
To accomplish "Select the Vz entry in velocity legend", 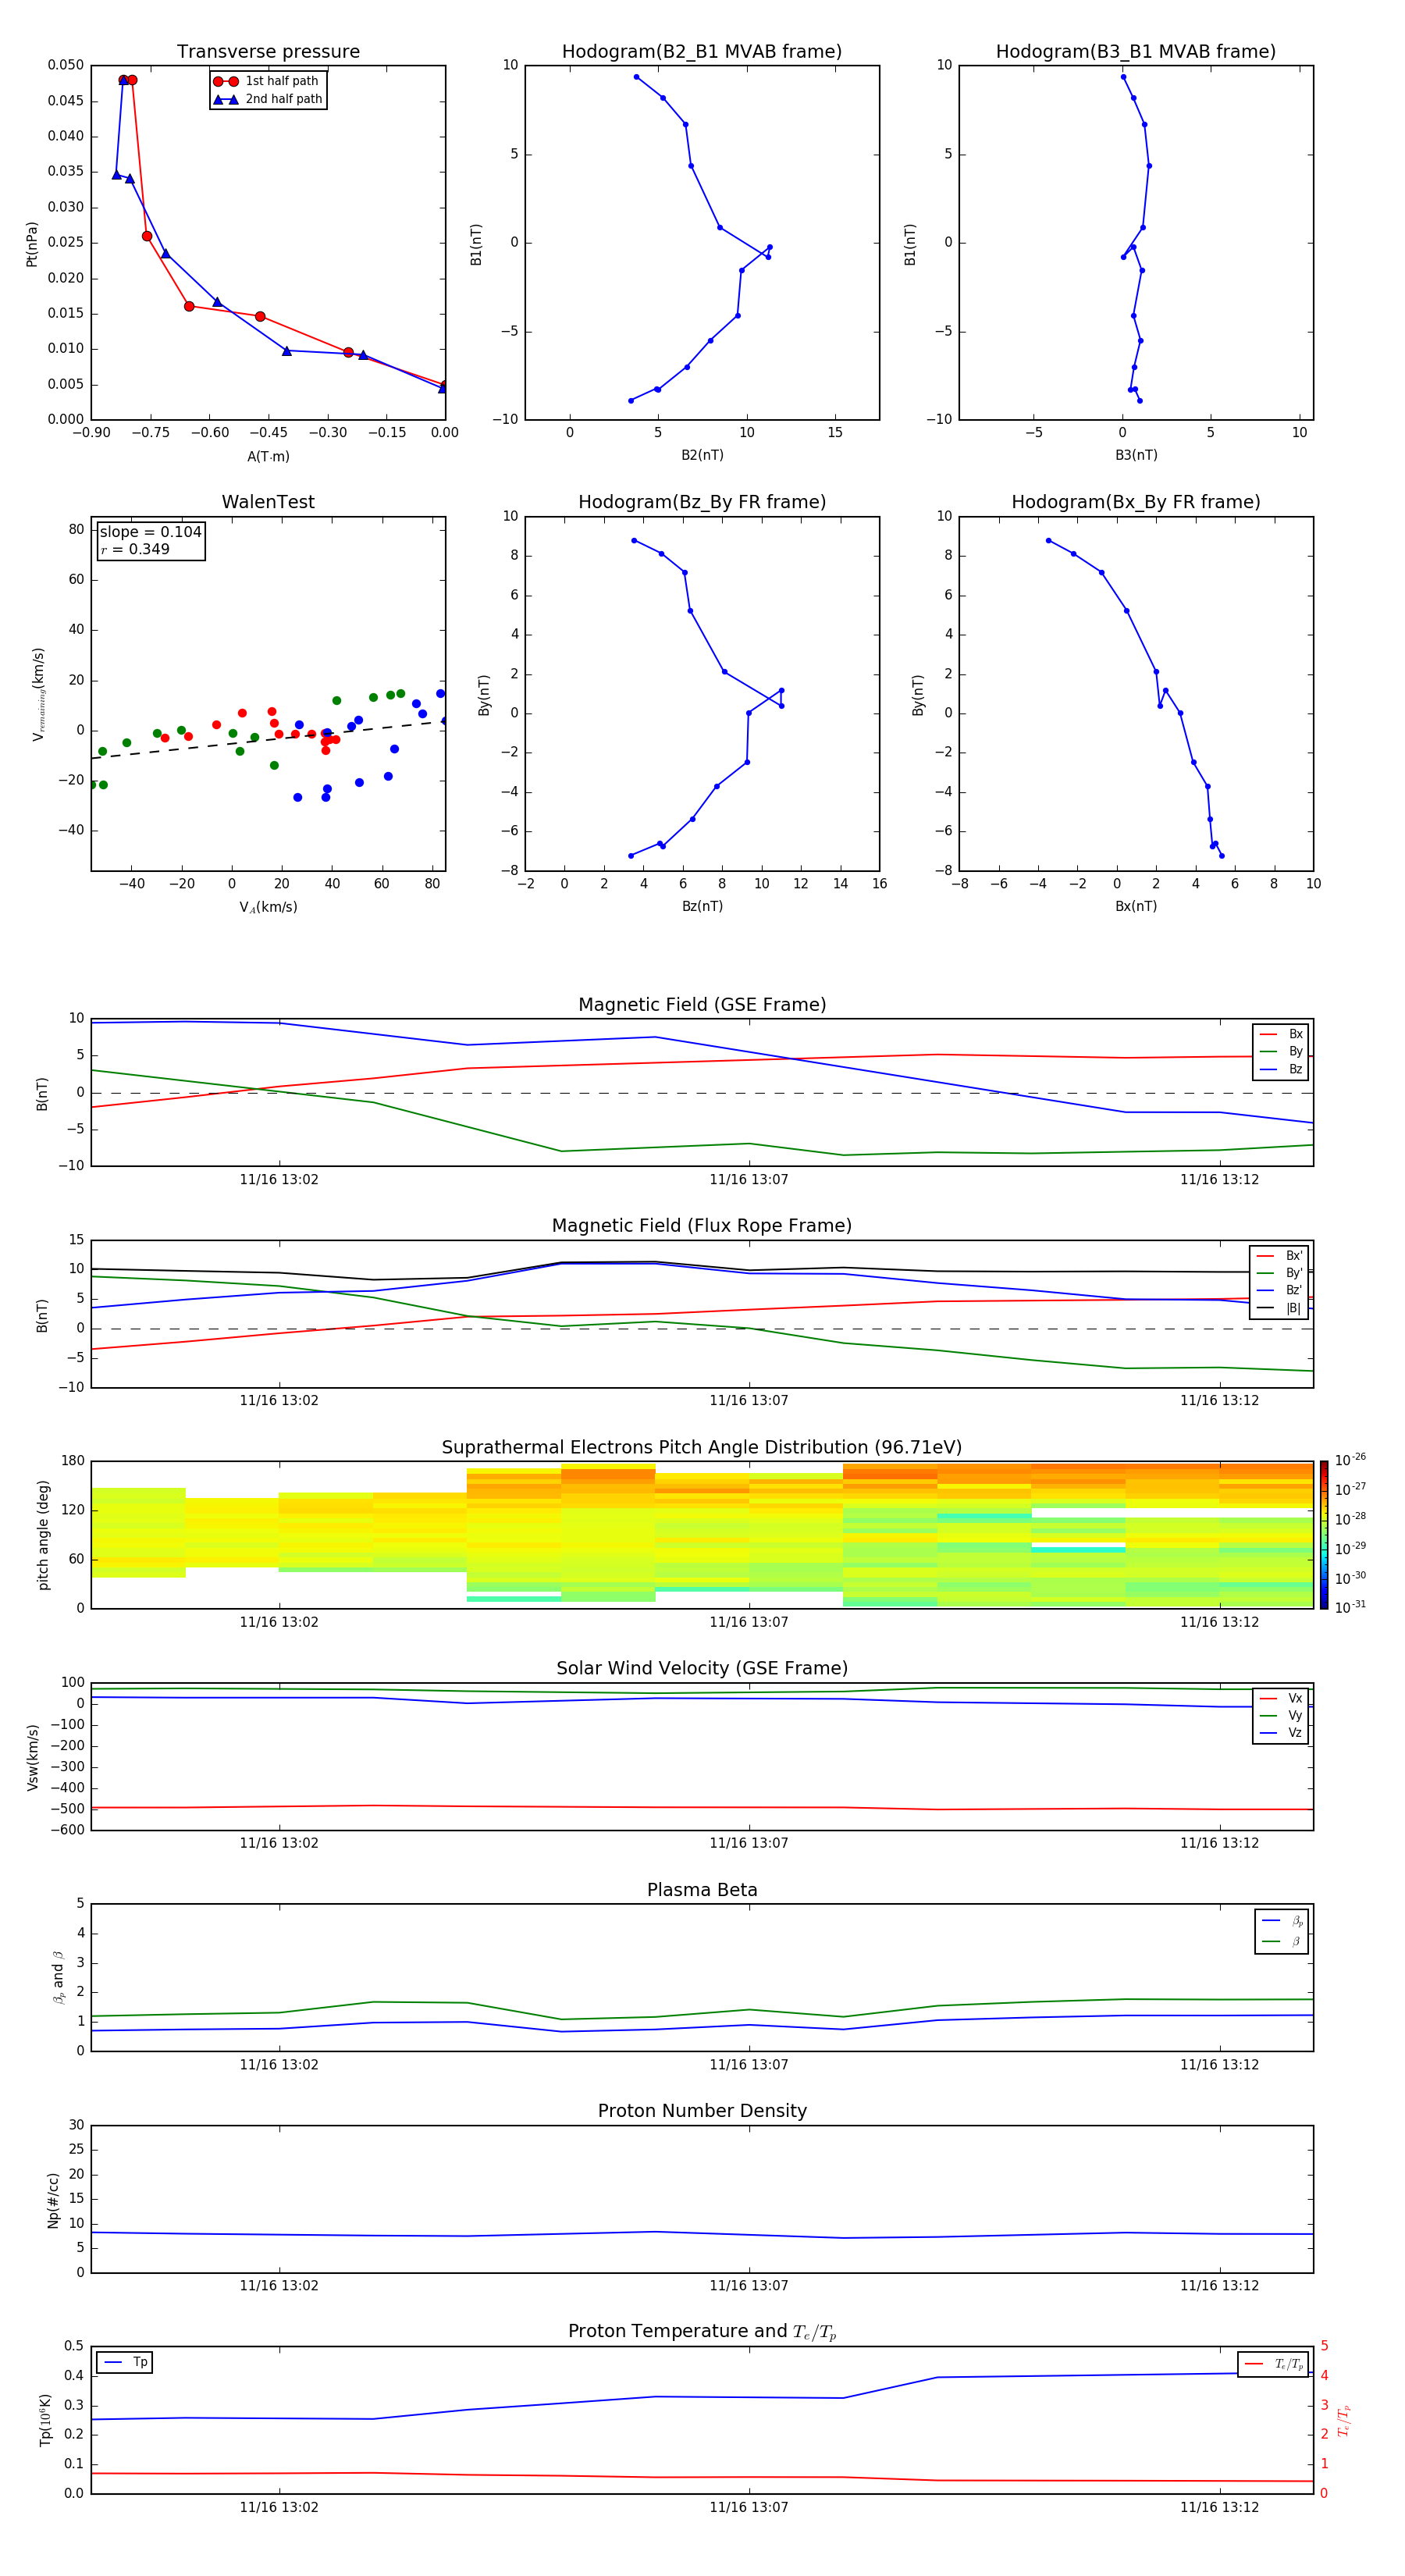I will pyautogui.click(x=1281, y=1733).
